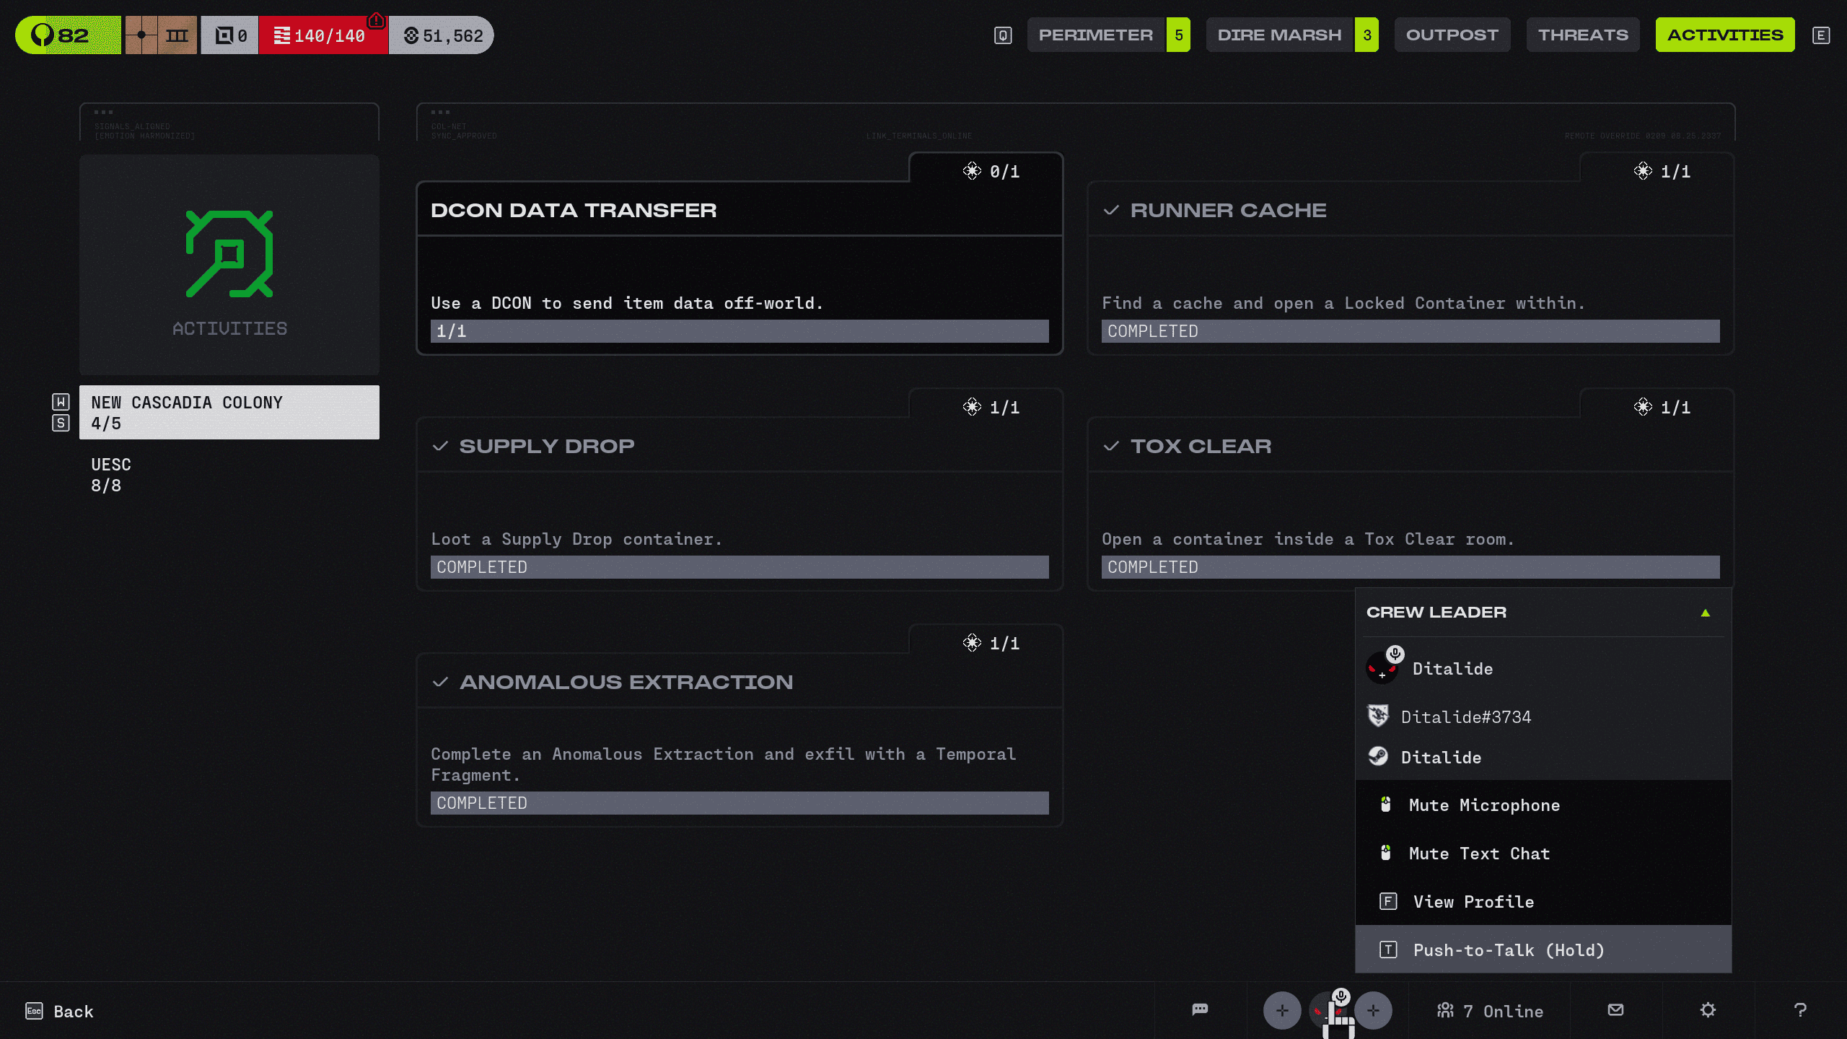1847x1039 pixels.
Task: Toggle Mute Microphone option
Action: click(1483, 805)
